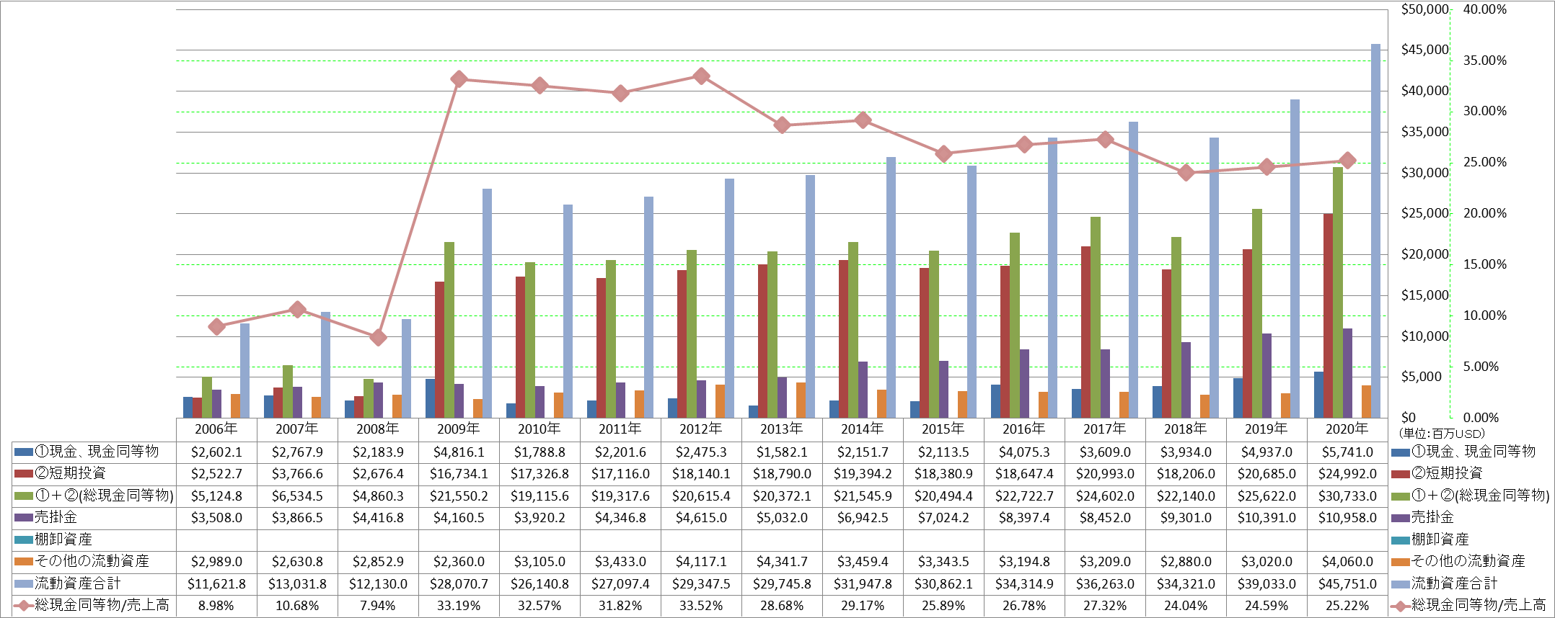Click the cell value $39,033.0
This screenshot has width=1555, height=618.
click(x=1267, y=584)
